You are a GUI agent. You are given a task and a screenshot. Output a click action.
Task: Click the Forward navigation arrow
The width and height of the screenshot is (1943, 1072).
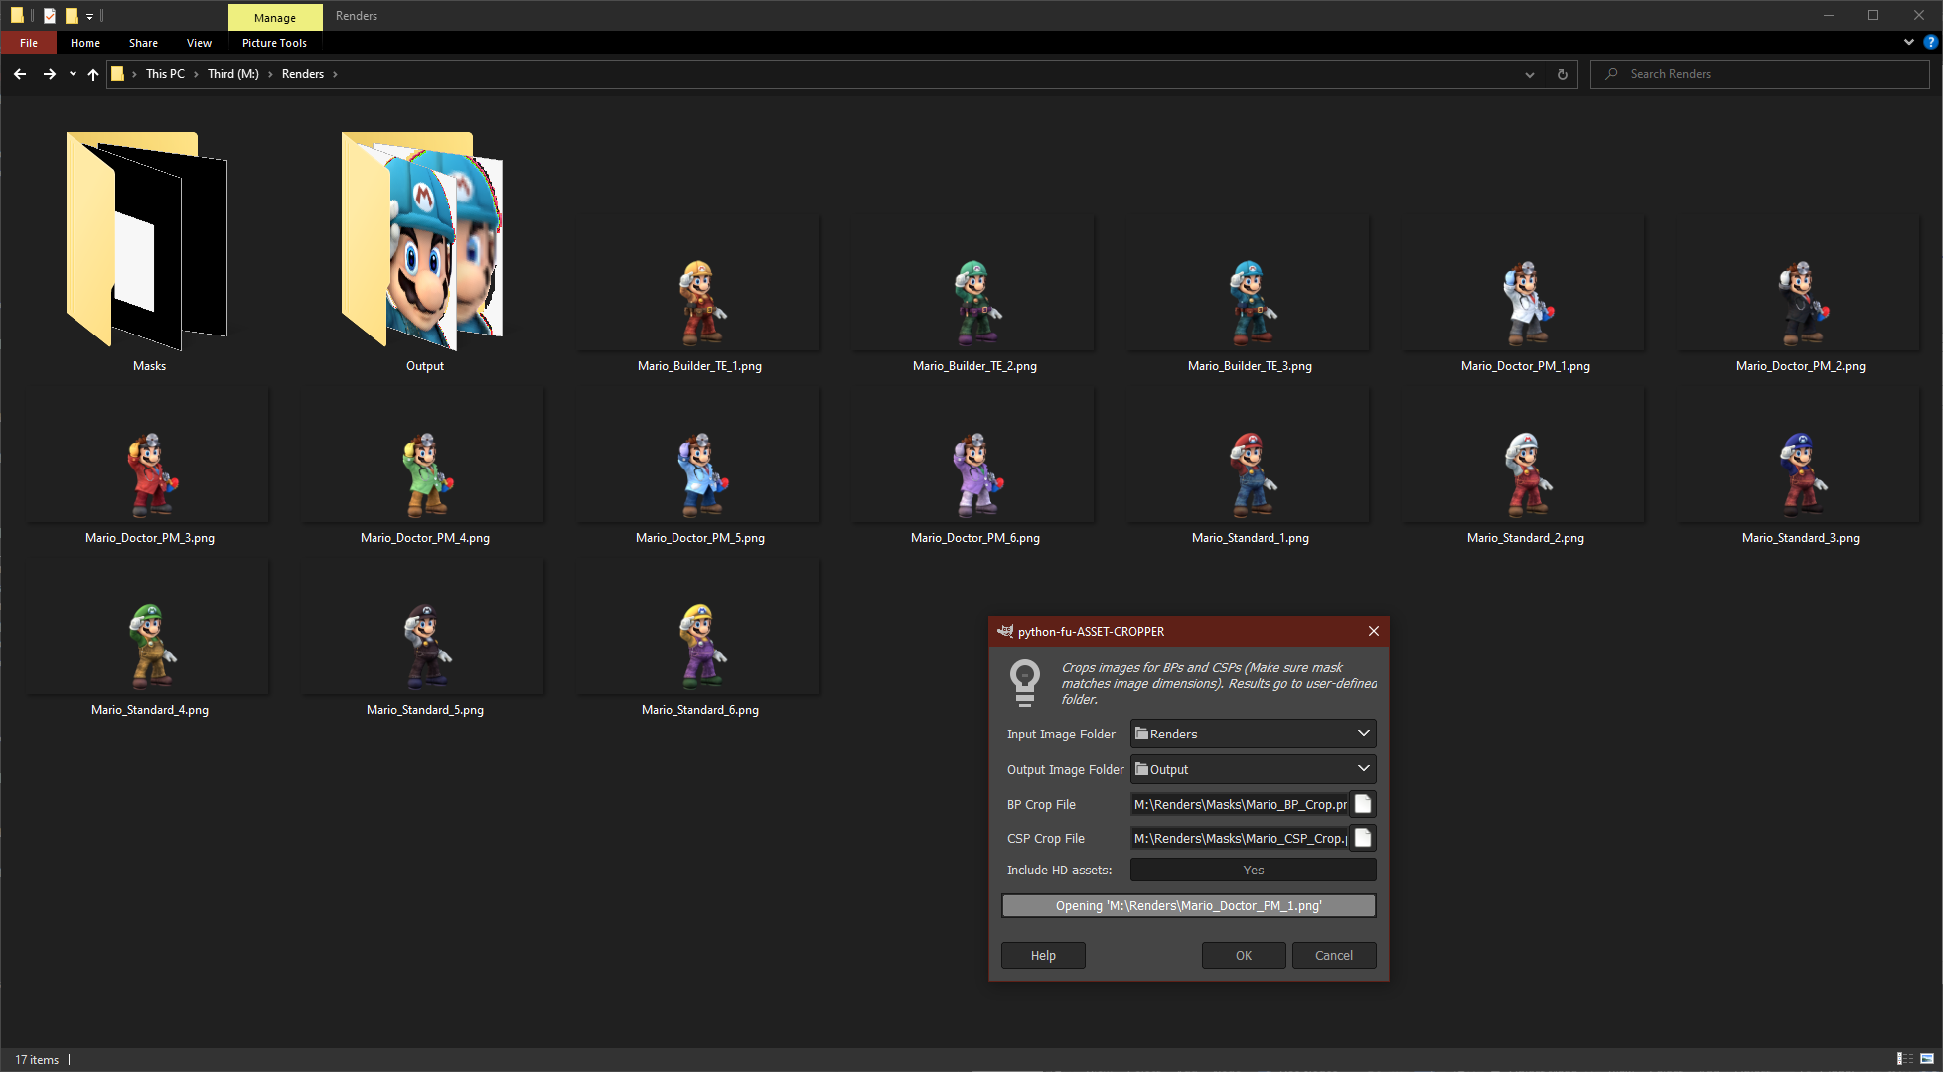click(x=49, y=74)
